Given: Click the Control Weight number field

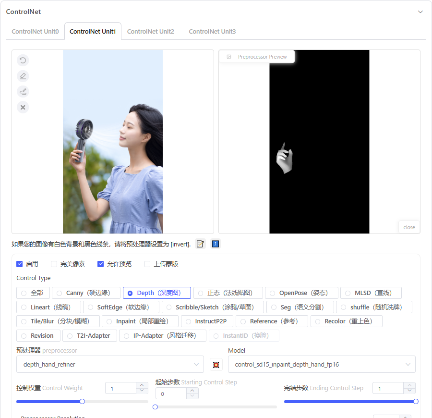Looking at the screenshot, I should pos(120,388).
